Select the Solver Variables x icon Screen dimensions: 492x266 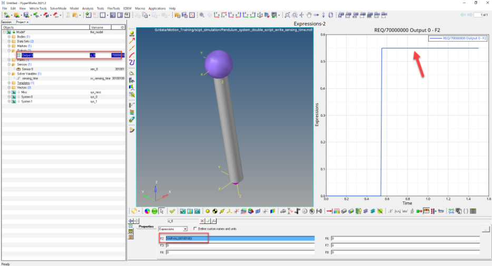[x=390, y=211]
